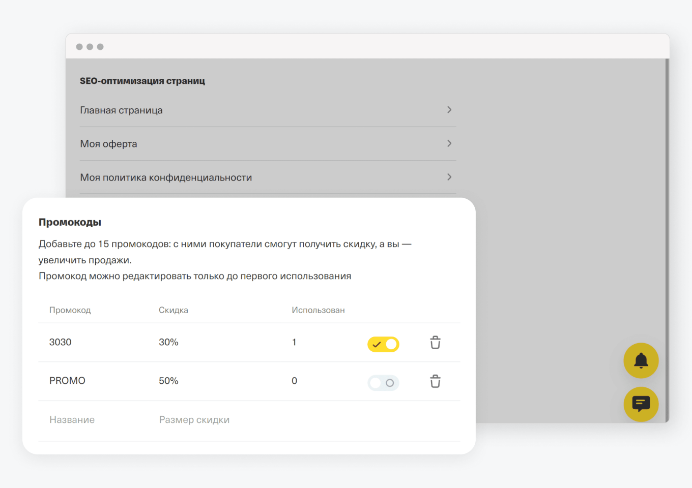Click the chevron next to Моя оферта
Viewport: 692px width, 488px height.
449,143
